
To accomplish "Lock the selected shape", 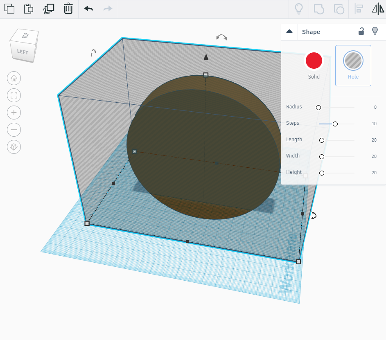I will (x=361, y=31).
